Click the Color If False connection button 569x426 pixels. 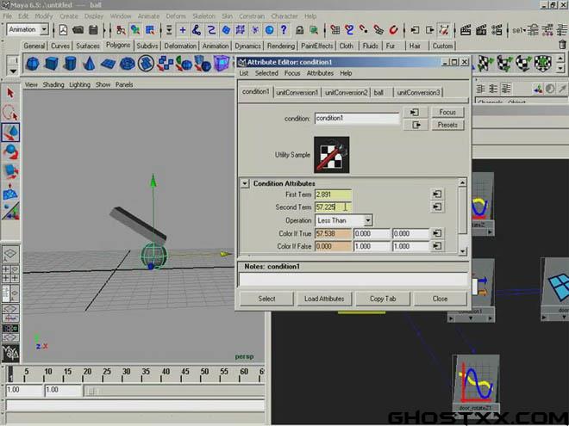point(437,246)
